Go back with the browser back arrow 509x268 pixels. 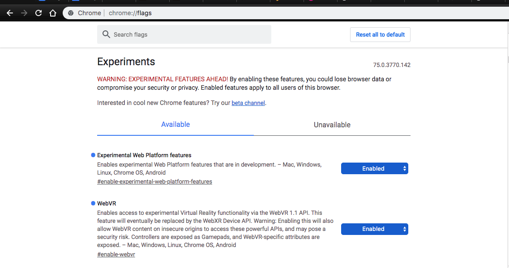coord(10,13)
